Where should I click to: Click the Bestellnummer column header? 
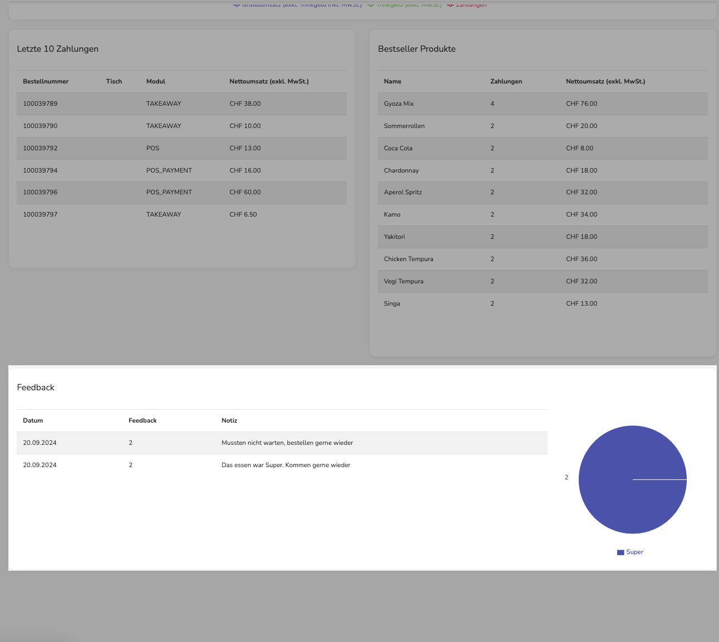46,81
